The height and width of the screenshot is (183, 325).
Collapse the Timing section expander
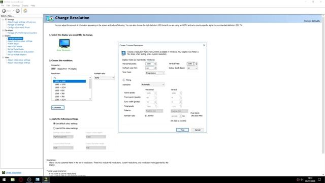(124, 80)
